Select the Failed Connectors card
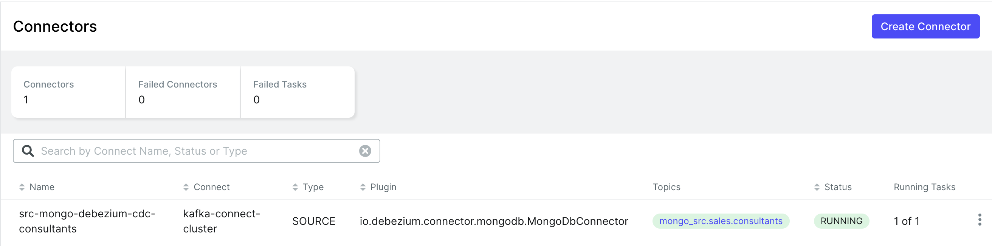The height and width of the screenshot is (246, 992). 183,92
